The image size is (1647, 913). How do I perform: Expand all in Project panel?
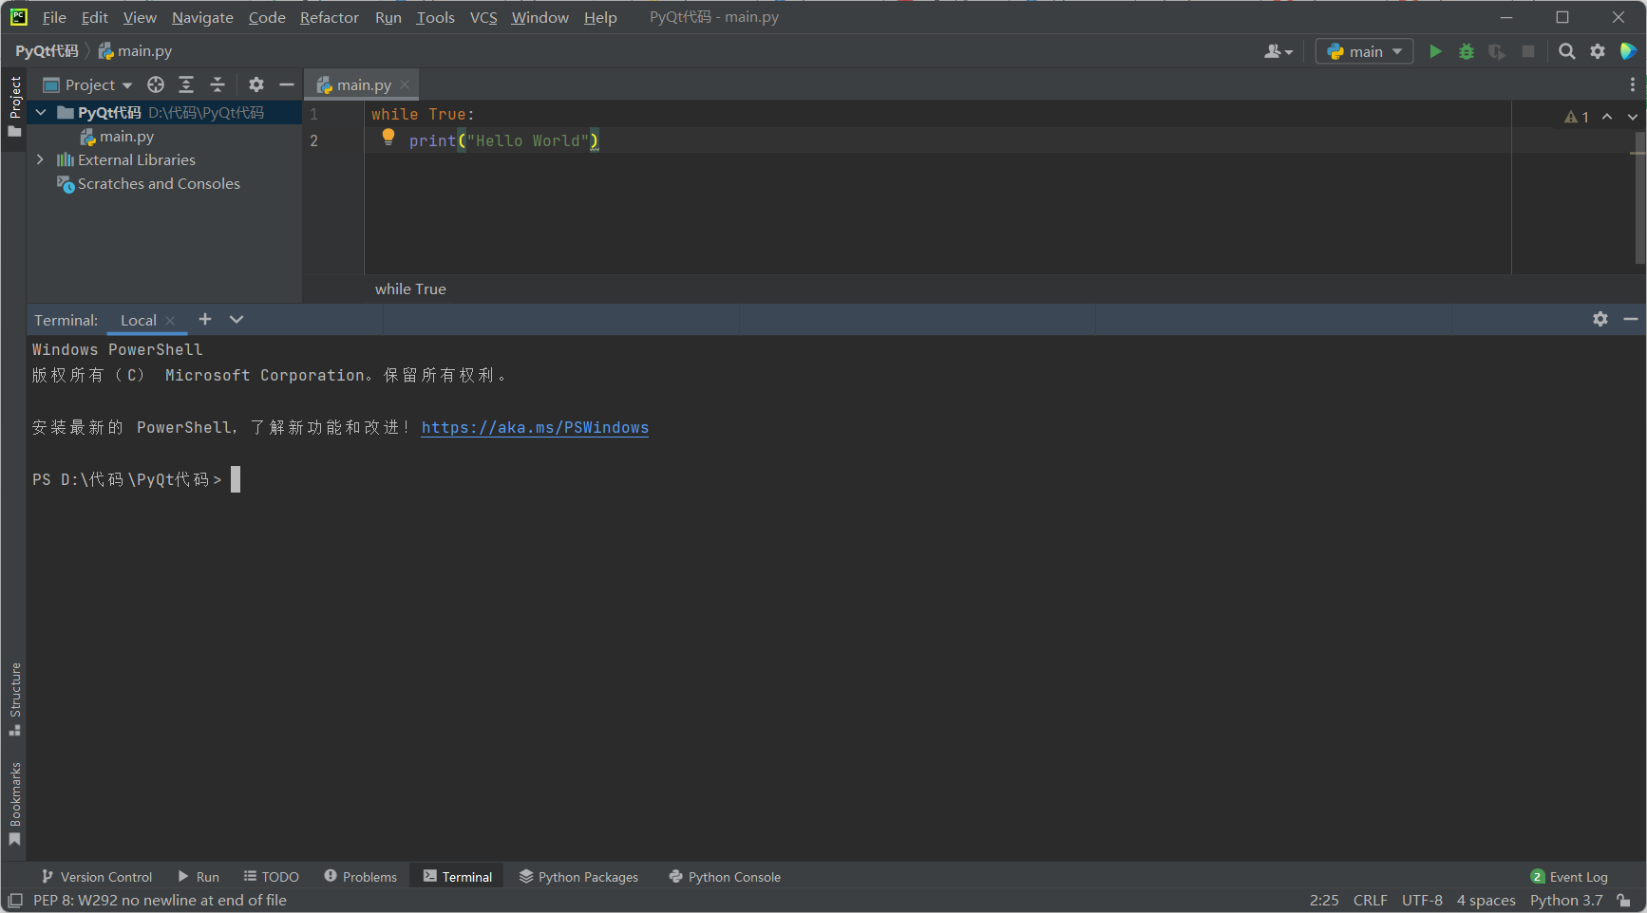point(186,84)
